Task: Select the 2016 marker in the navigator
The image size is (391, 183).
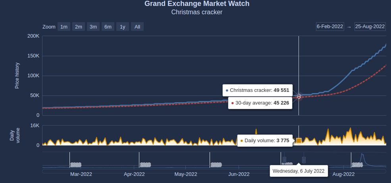Action: click(76, 164)
